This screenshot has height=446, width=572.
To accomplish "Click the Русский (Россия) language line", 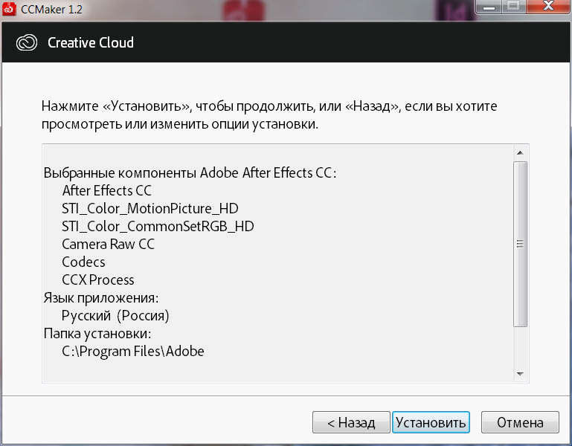I will point(116,315).
